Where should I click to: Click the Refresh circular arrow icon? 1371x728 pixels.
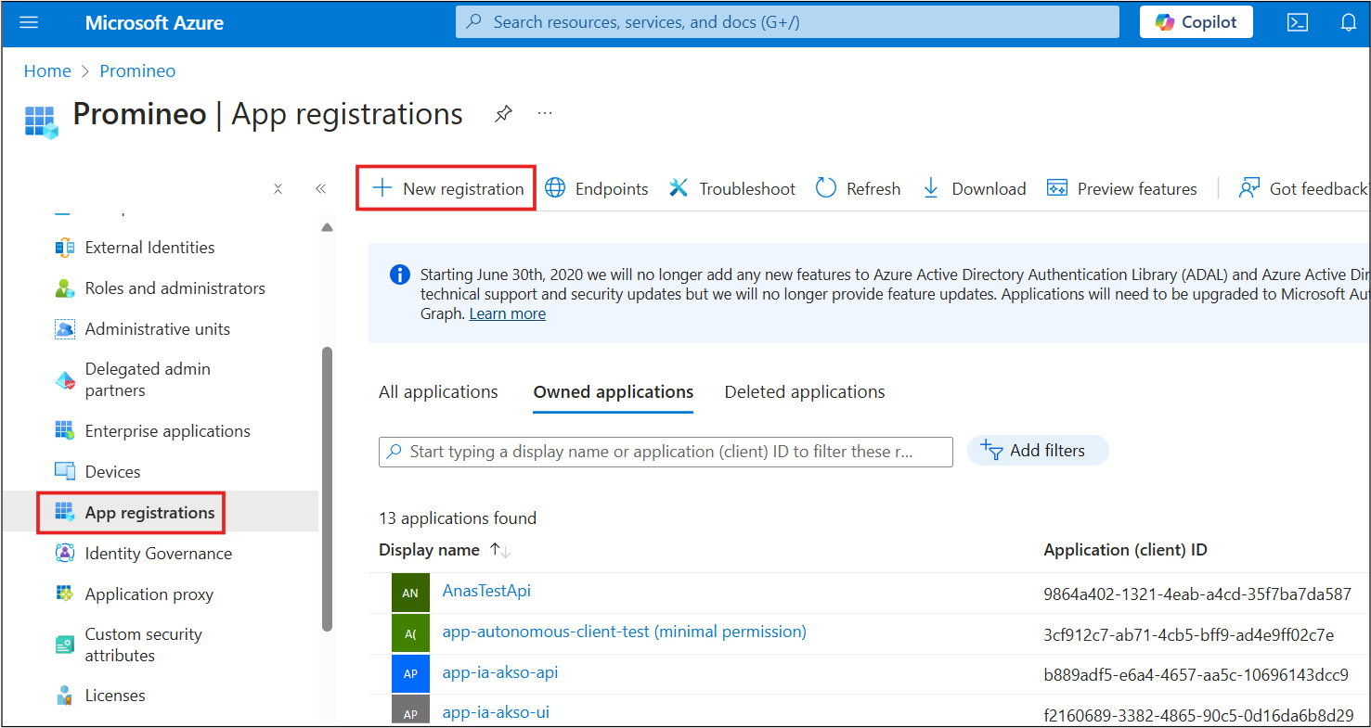tap(825, 188)
